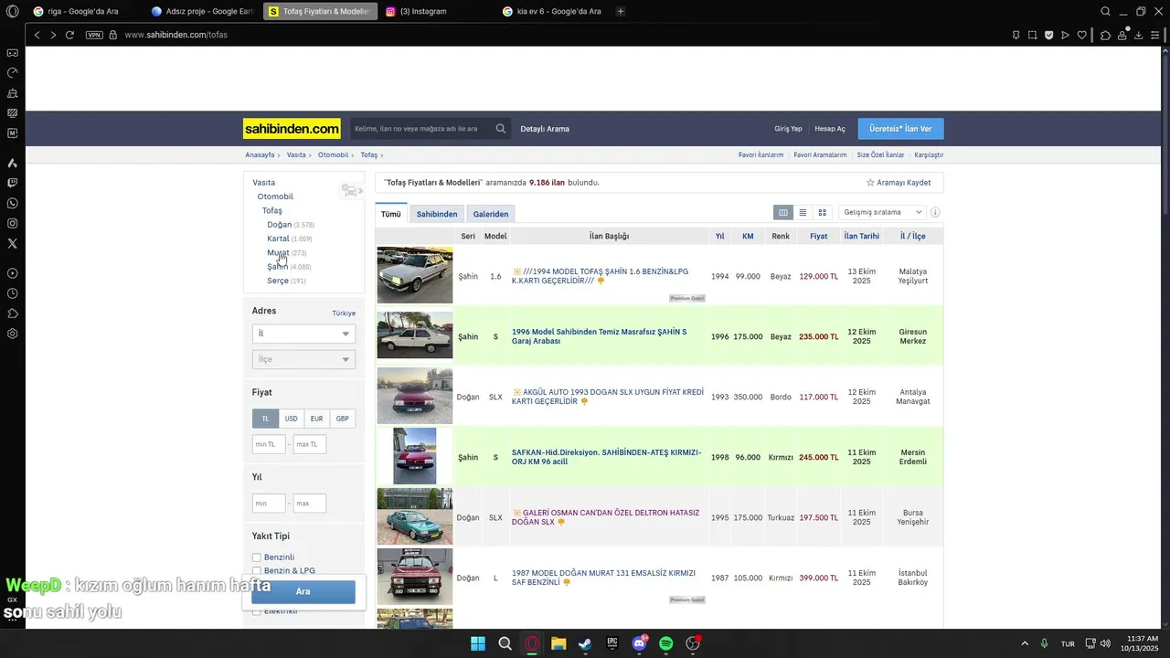Select TL currency toggle
Viewport: 1170px width, 658px height.
[265, 419]
